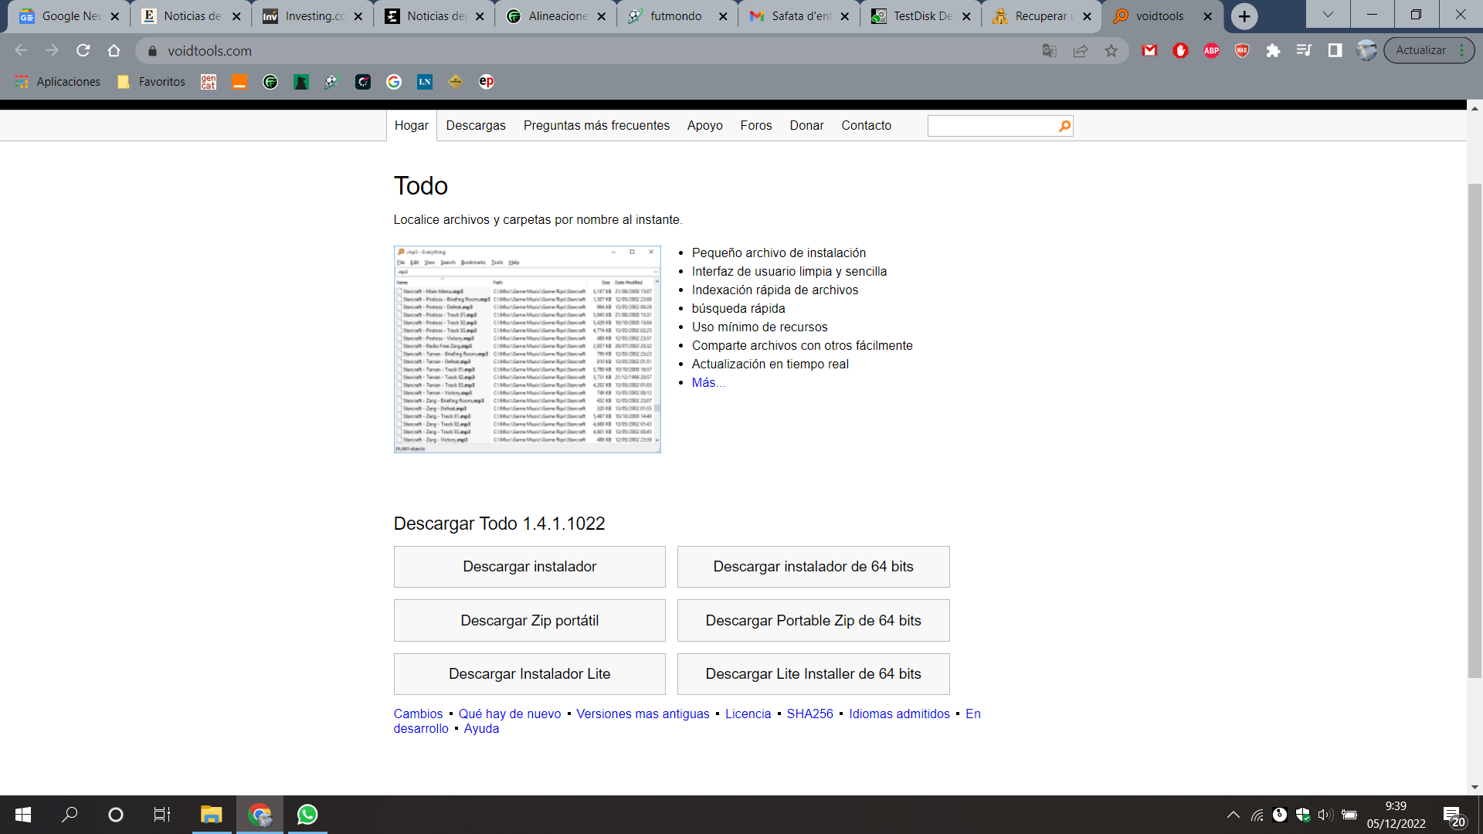Open the Favoritos bookmarks folder

[x=151, y=82]
